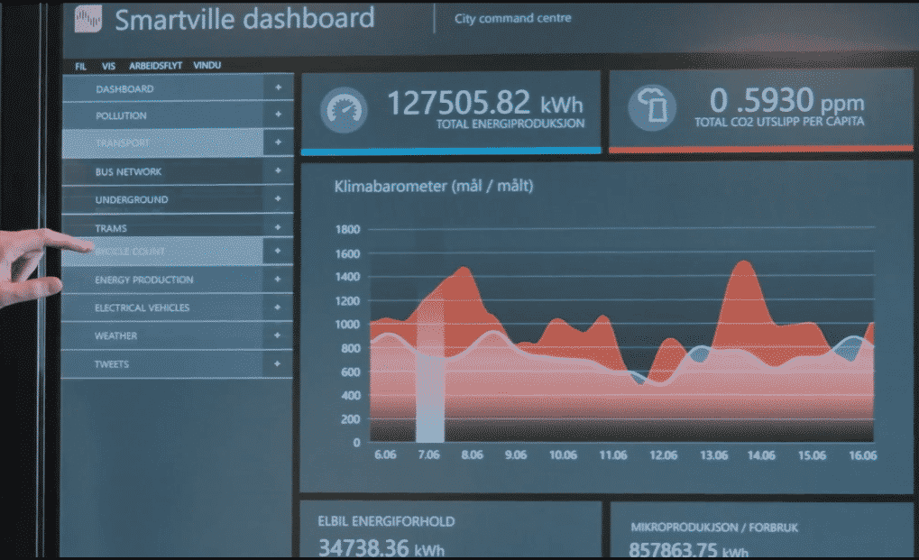The image size is (919, 560).
Task: Click the plus icon beside Weather
Action: click(x=278, y=335)
